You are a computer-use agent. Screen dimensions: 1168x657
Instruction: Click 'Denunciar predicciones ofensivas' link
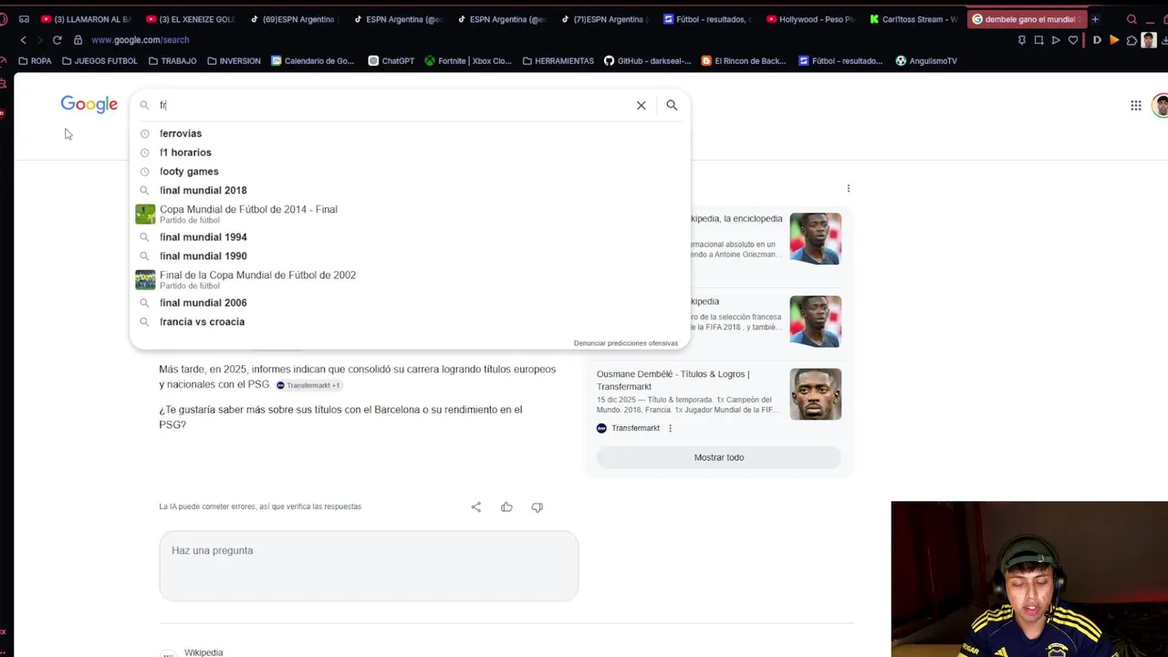click(626, 343)
